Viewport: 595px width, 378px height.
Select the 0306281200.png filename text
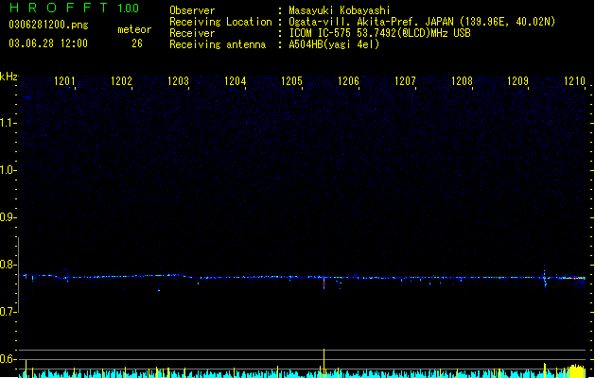pos(48,25)
